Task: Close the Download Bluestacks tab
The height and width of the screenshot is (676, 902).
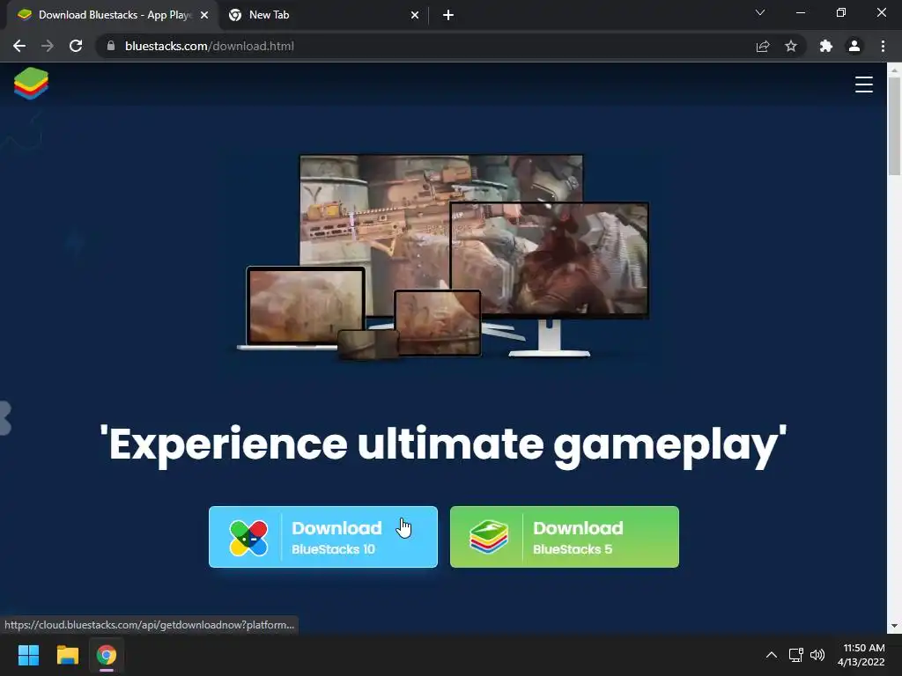Action: tap(204, 15)
